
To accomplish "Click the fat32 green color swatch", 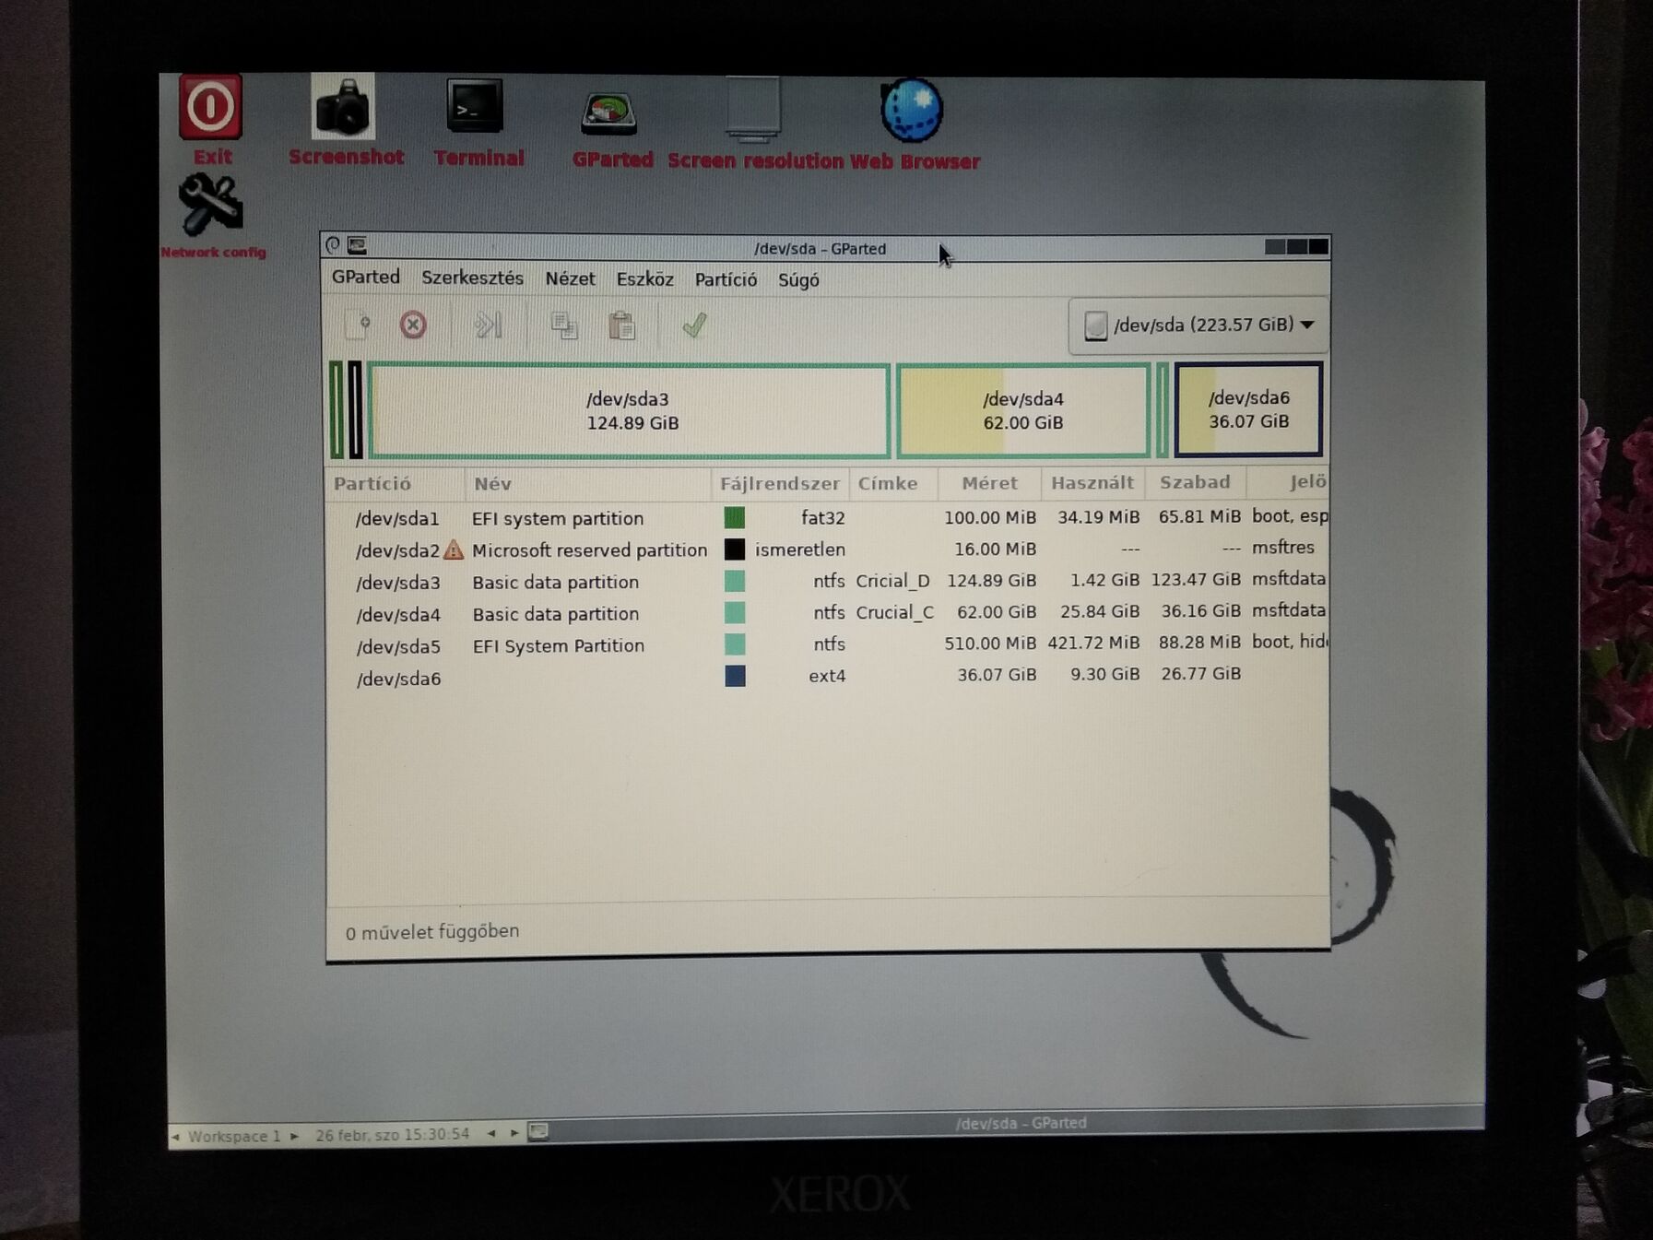I will pyautogui.click(x=734, y=517).
